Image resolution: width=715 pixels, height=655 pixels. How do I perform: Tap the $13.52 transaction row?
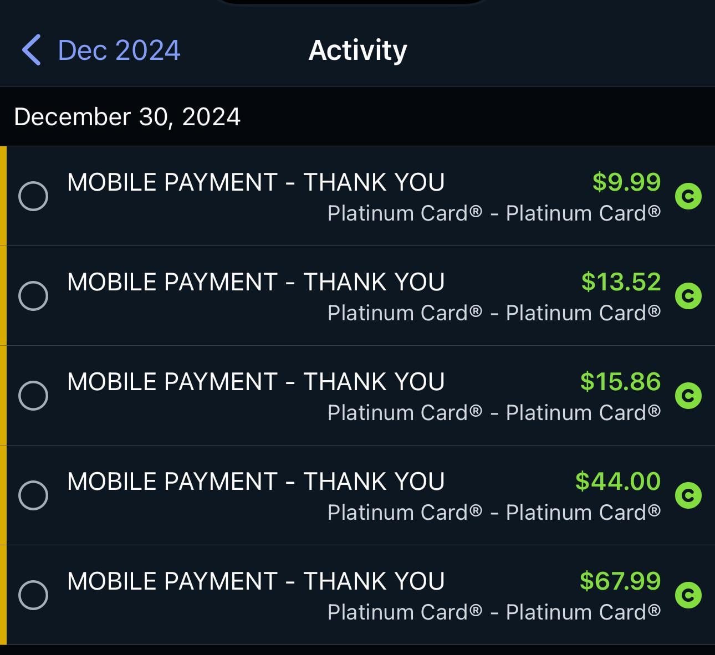[333, 295]
